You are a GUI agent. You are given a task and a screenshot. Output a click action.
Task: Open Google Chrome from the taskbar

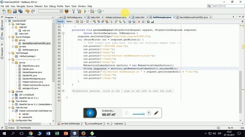point(31,134)
